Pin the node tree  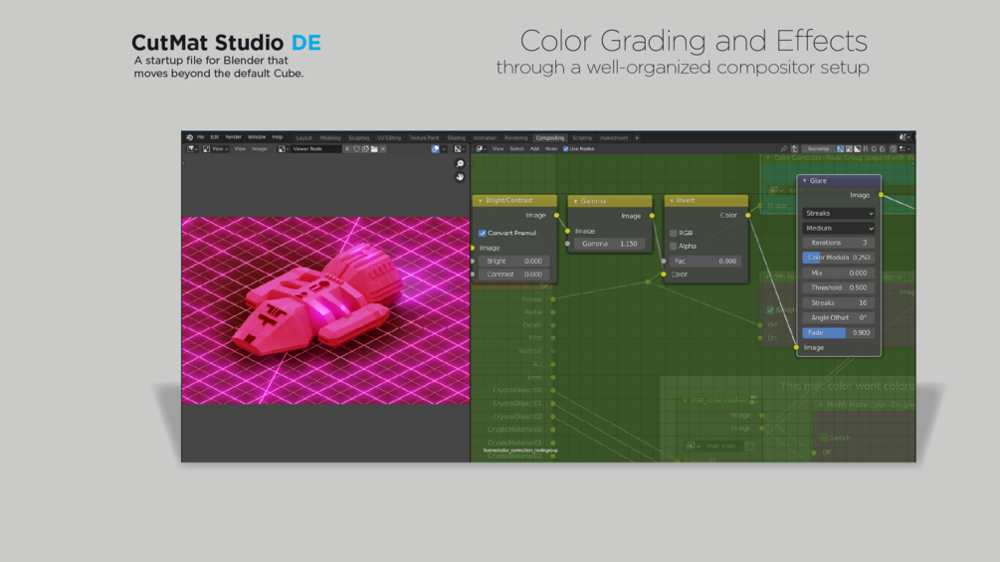[x=784, y=149]
